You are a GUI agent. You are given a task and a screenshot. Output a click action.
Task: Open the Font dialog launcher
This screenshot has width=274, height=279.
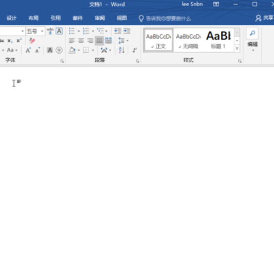coord(62,61)
